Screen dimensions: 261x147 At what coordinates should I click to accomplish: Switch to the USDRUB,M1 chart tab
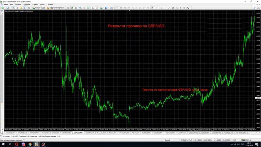click(x=158, y=133)
